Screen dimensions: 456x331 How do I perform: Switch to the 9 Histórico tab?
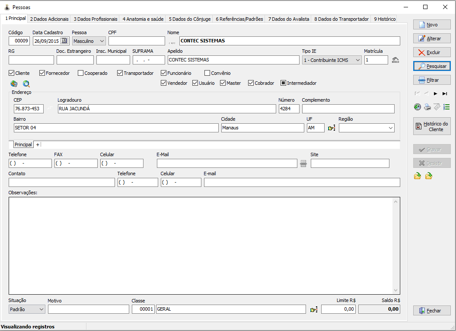pos(385,19)
